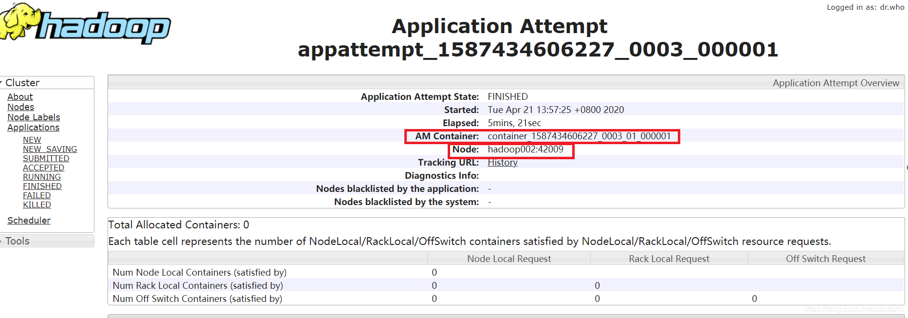Open the Applications link

tap(33, 128)
